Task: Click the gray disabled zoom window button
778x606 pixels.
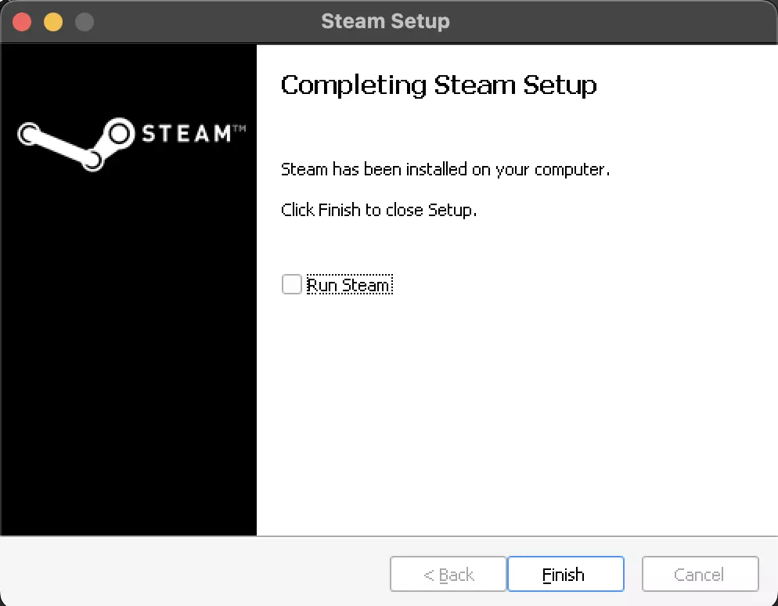Action: point(85,22)
